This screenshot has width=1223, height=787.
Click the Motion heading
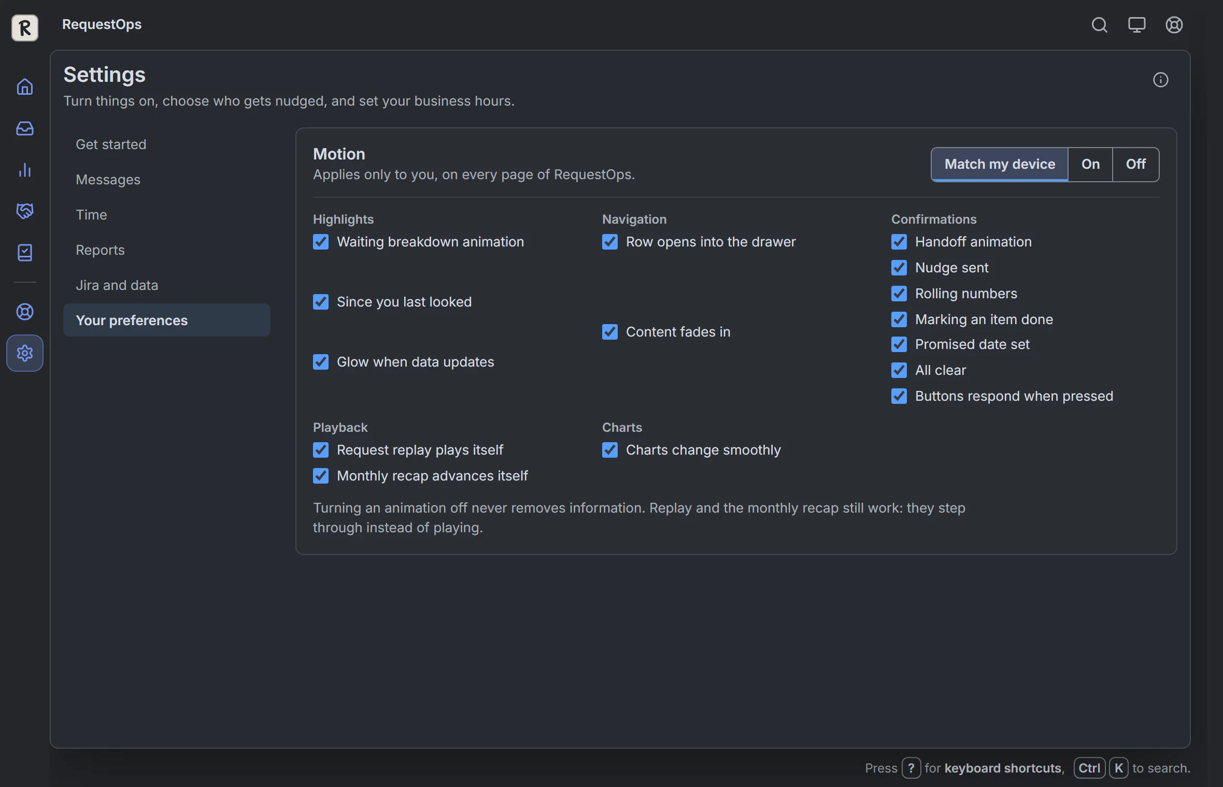click(x=339, y=154)
